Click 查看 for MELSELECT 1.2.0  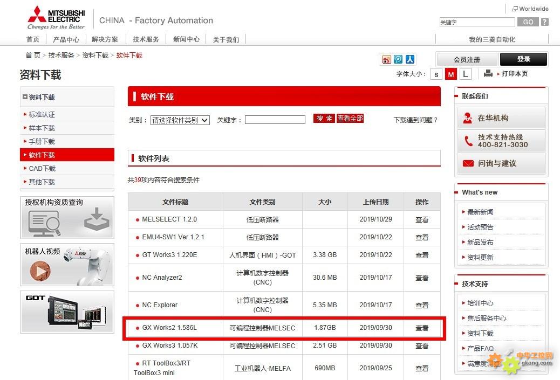(x=422, y=220)
